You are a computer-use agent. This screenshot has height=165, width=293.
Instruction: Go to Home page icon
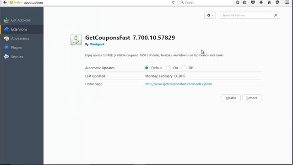[269, 2]
